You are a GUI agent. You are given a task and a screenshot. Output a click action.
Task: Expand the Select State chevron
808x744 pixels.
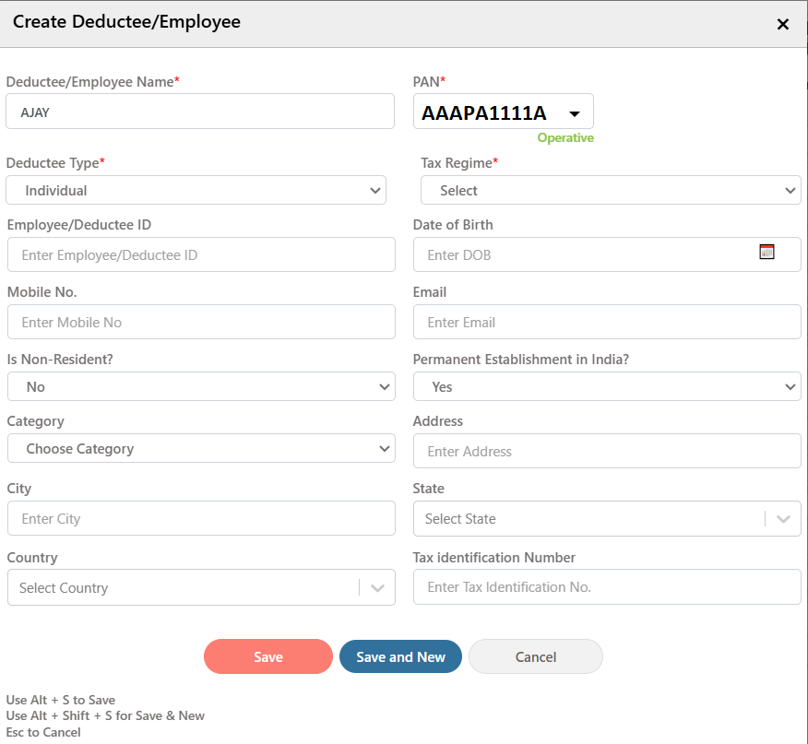click(783, 519)
